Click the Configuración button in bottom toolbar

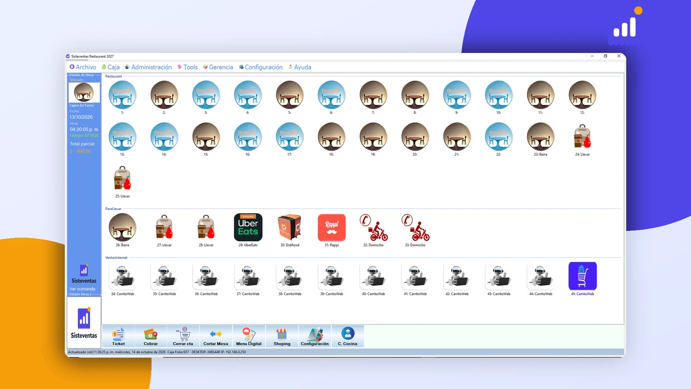tap(315, 336)
